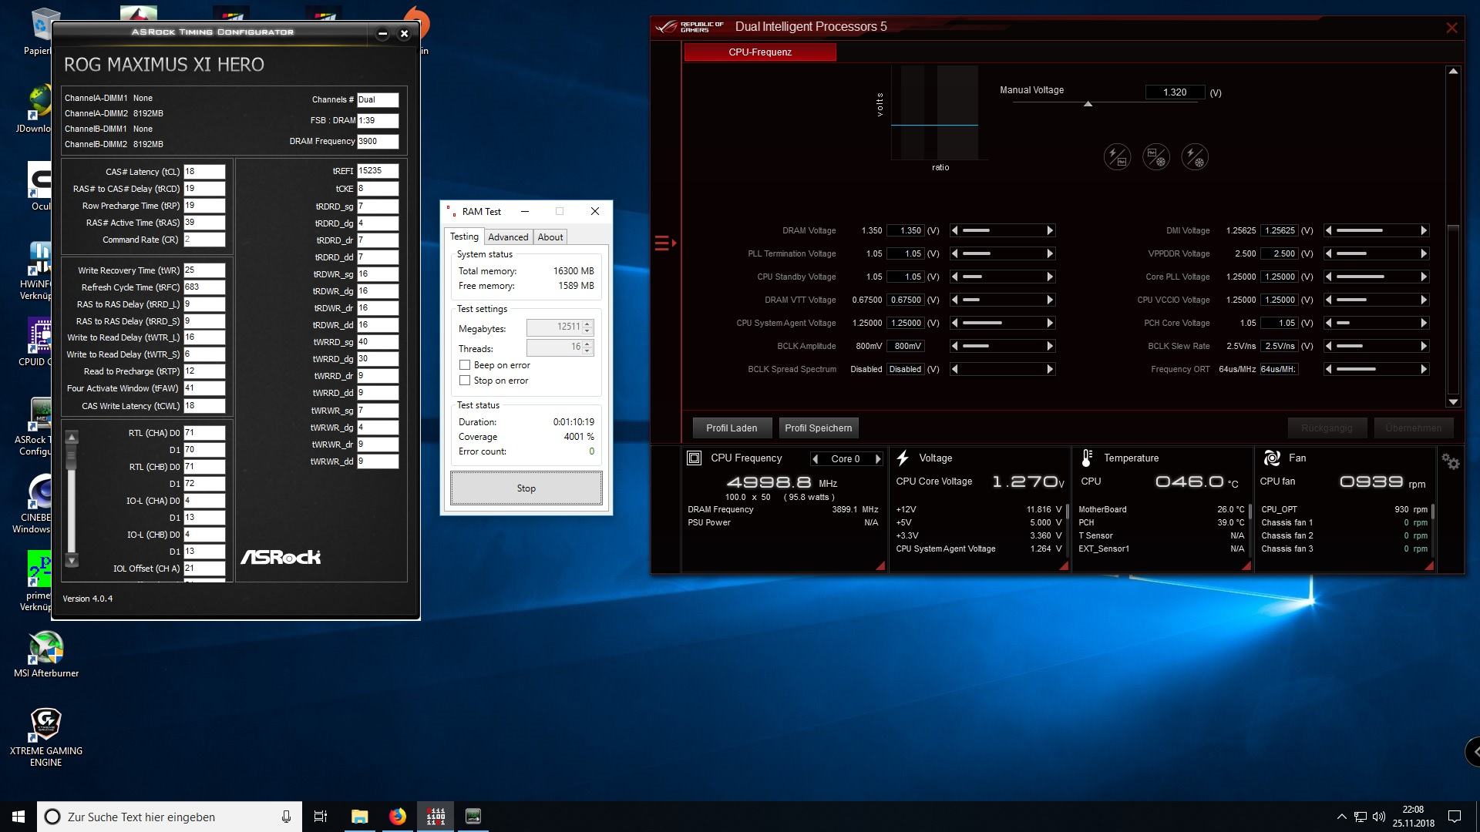The width and height of the screenshot is (1480, 832).
Task: Click the CPU Frequency chip icon
Action: pos(694,458)
